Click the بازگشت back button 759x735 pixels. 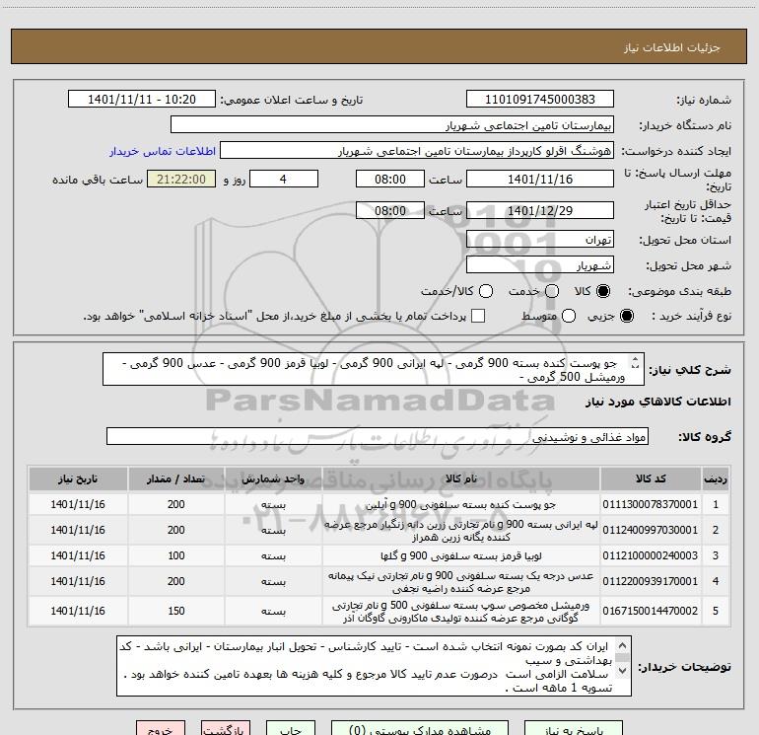(x=226, y=728)
